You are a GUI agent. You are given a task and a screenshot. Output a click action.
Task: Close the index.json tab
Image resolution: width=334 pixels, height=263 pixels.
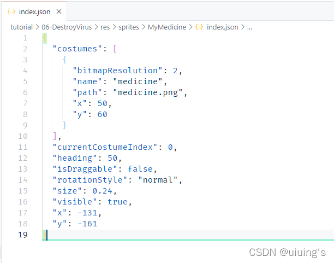59,11
